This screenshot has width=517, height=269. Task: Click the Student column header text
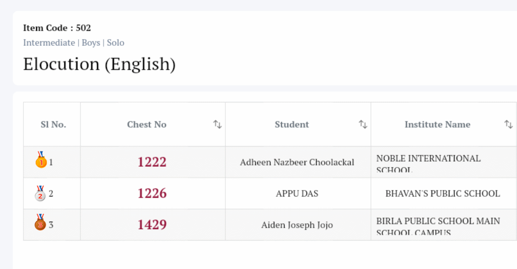click(292, 124)
